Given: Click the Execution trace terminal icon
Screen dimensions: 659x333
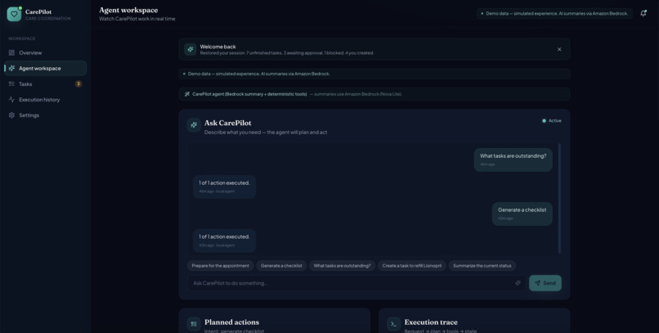Looking at the screenshot, I should [x=394, y=324].
